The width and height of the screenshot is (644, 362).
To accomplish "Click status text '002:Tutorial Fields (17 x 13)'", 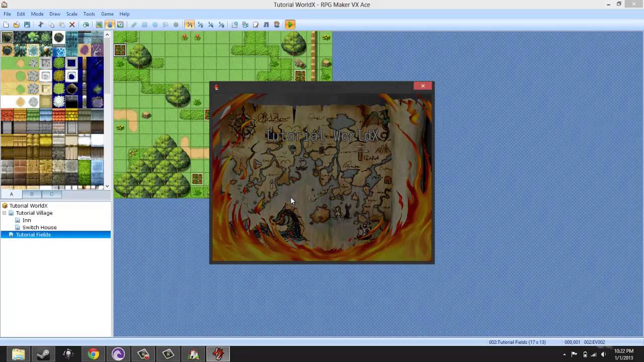I will tap(517, 342).
